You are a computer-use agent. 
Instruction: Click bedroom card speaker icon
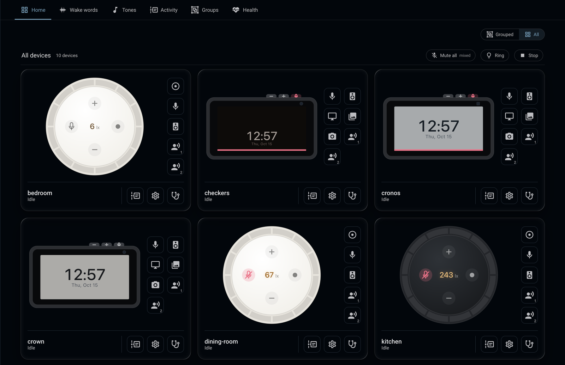[176, 126]
